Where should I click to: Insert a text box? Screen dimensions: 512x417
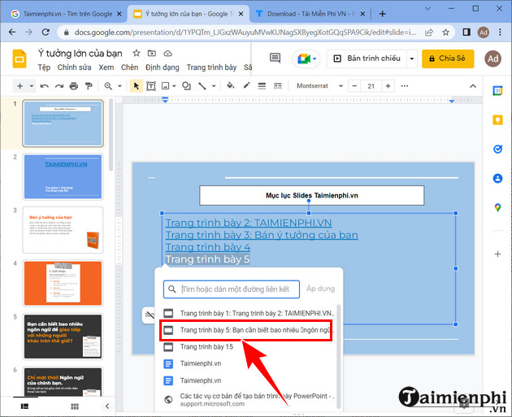(151, 86)
